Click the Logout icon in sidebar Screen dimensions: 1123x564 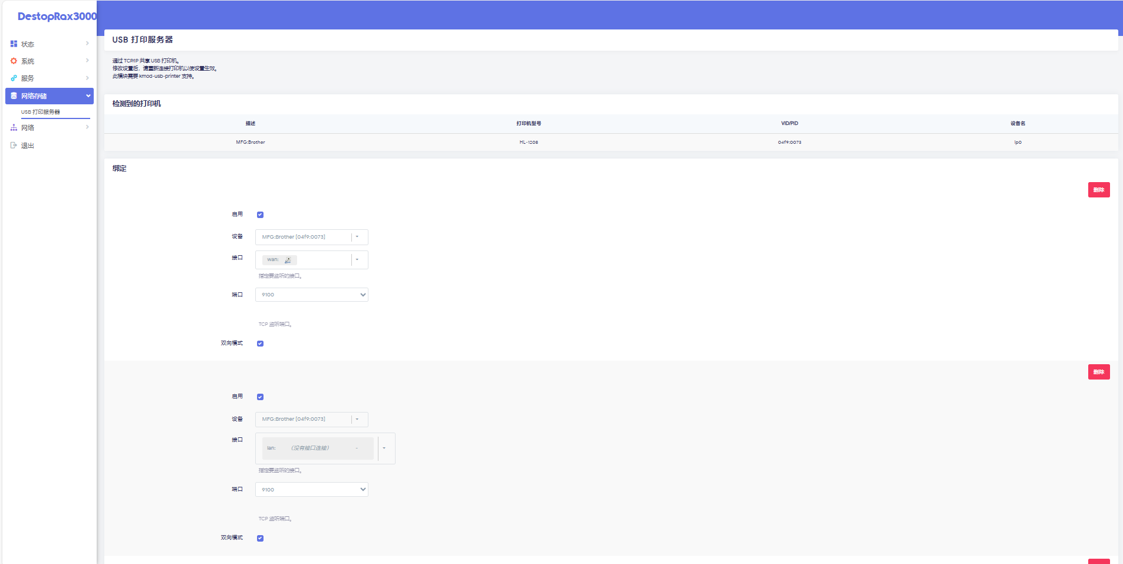[14, 145]
